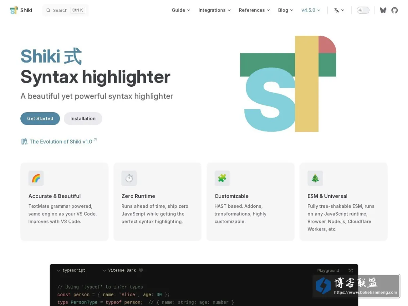The height and width of the screenshot is (306, 408).
Task: Click the code comment "// Using 'typeof' to infer types"
Action: (x=100, y=287)
